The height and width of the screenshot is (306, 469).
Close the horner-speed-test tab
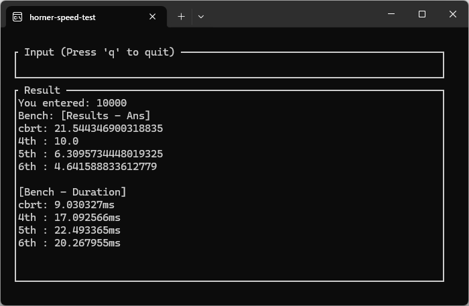[153, 17]
